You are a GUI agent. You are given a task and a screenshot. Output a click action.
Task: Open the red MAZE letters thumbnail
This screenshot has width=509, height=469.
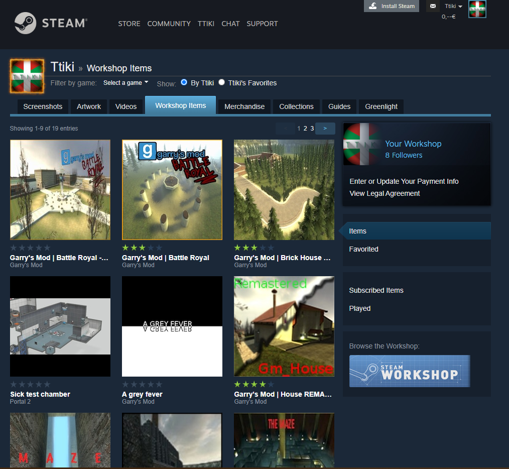[60, 440]
